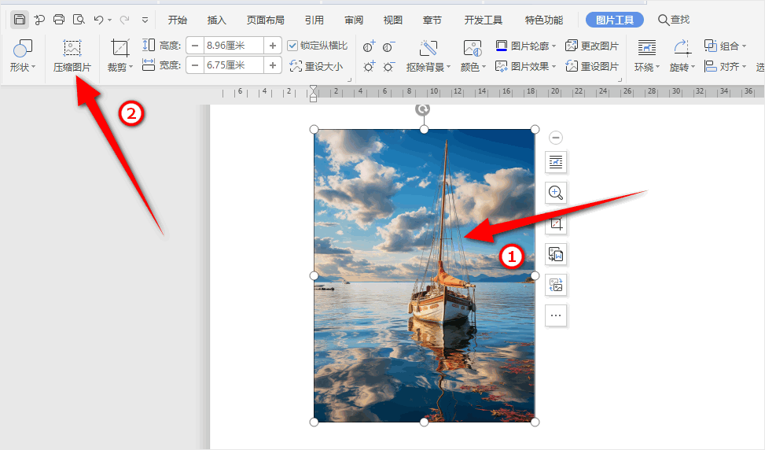Decrease height with the 高度 minus button
Image resolution: width=765 pixels, height=450 pixels.
click(195, 46)
